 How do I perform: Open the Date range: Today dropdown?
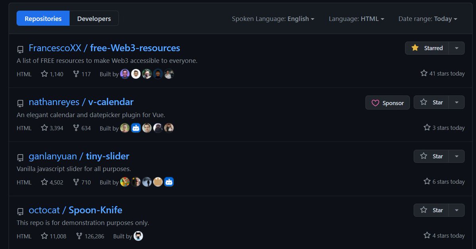pyautogui.click(x=428, y=19)
